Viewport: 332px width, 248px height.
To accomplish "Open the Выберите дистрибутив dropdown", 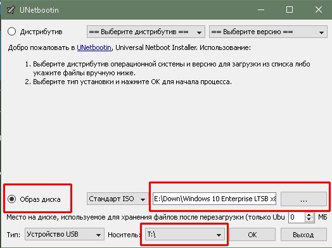I will pos(146,32).
